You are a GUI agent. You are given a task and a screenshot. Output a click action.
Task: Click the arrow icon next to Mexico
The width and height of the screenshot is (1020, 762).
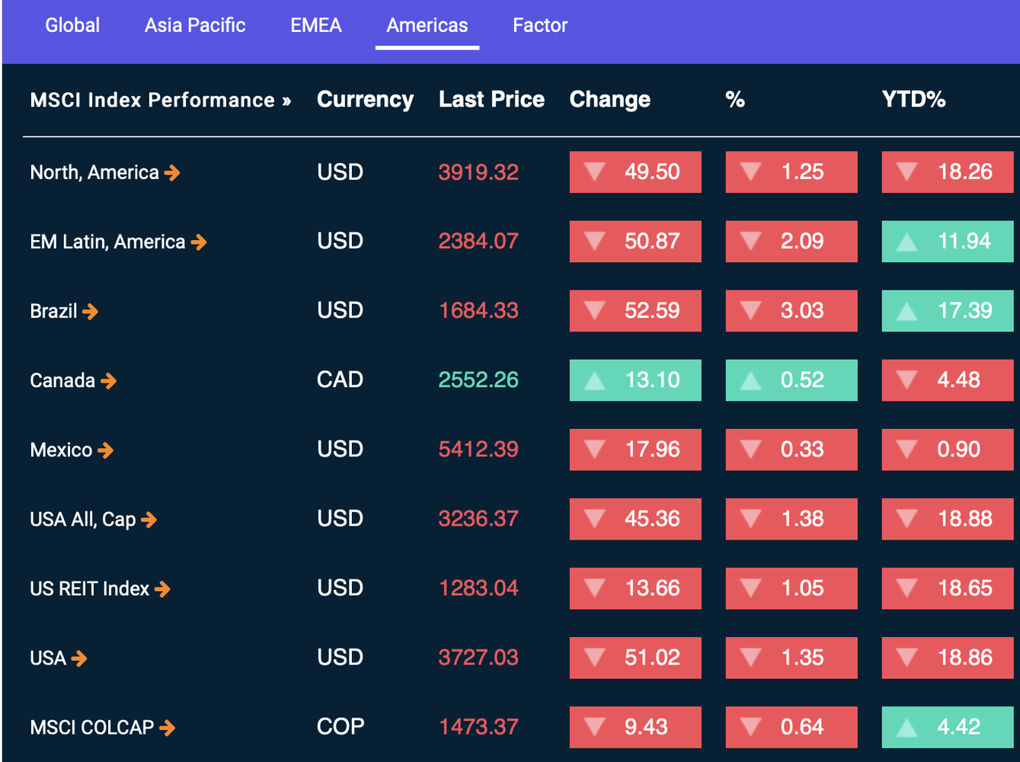click(106, 450)
